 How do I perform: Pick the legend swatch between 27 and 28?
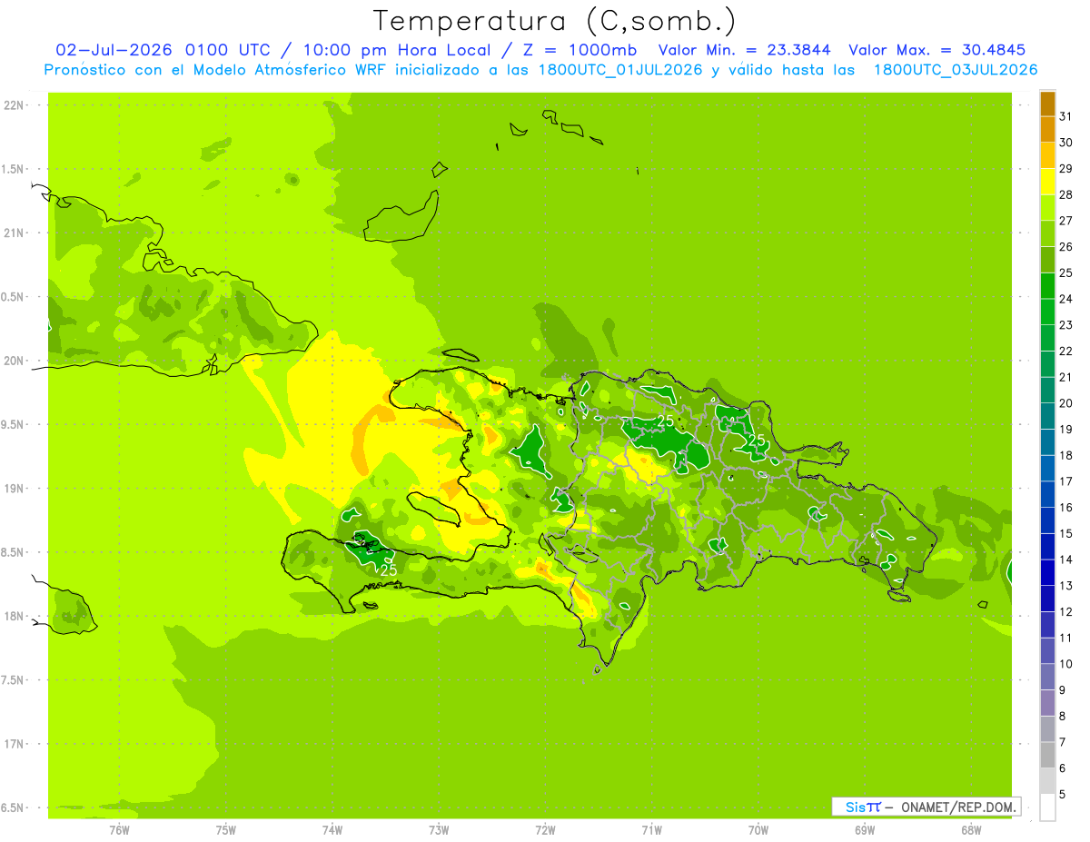[x=1047, y=207]
